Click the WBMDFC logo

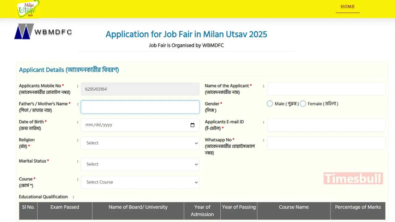coord(43,31)
